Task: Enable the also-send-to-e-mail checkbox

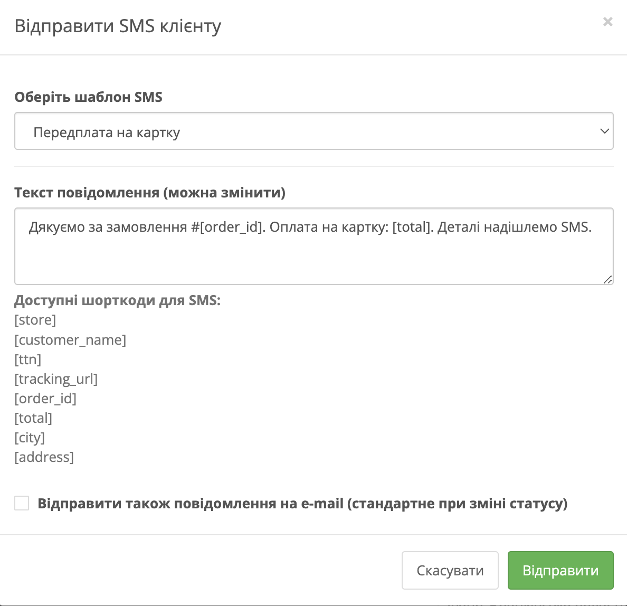Action: coord(22,503)
